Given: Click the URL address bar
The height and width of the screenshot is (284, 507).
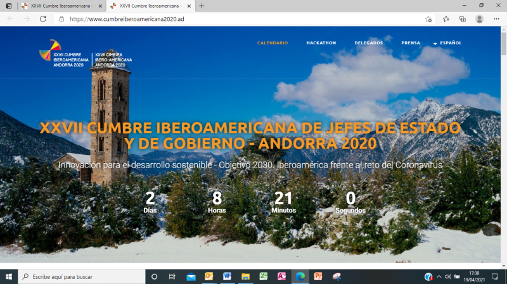Looking at the screenshot, I should [x=241, y=19].
